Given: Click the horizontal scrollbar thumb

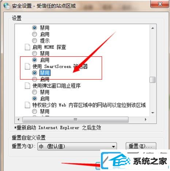Looking at the screenshot, I should click(75, 119).
